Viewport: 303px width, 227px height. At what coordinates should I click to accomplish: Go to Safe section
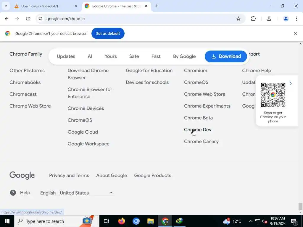click(x=134, y=56)
